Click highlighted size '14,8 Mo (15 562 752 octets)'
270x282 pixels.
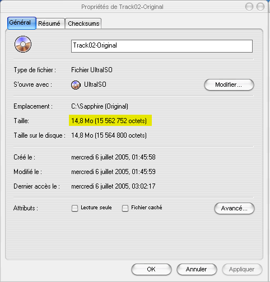pyautogui.click(x=109, y=121)
